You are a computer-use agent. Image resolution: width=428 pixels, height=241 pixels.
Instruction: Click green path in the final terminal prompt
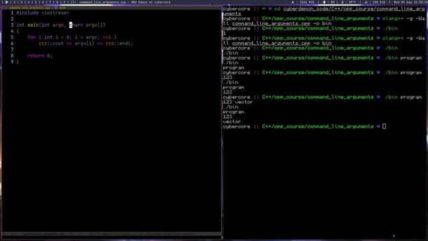tap(318, 127)
